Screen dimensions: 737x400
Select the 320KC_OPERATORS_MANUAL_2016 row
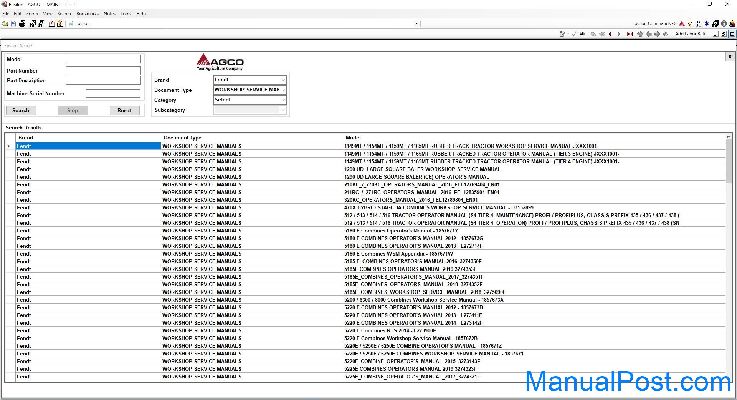tap(365, 200)
